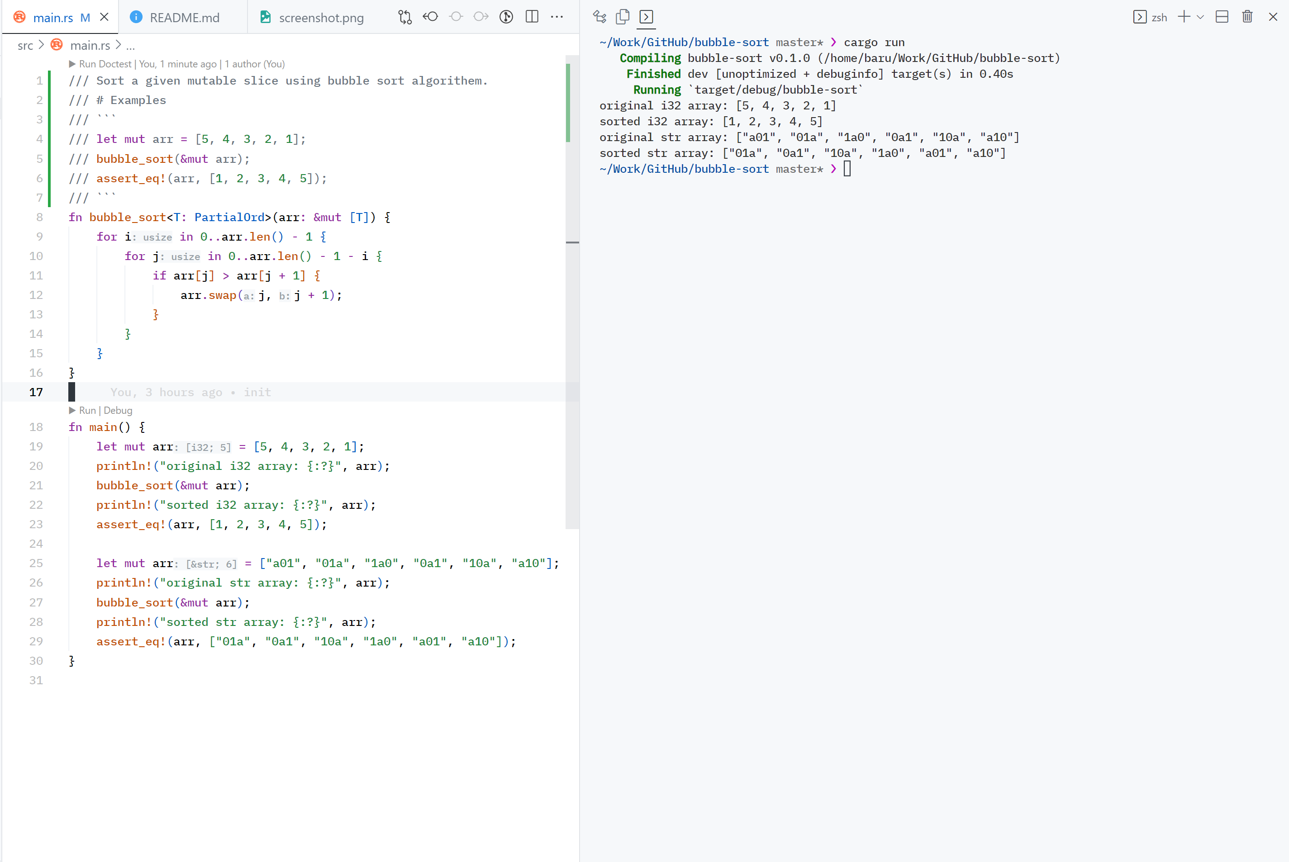This screenshot has width=1289, height=862.
Task: Click Debug above fn main
Action: [118, 410]
